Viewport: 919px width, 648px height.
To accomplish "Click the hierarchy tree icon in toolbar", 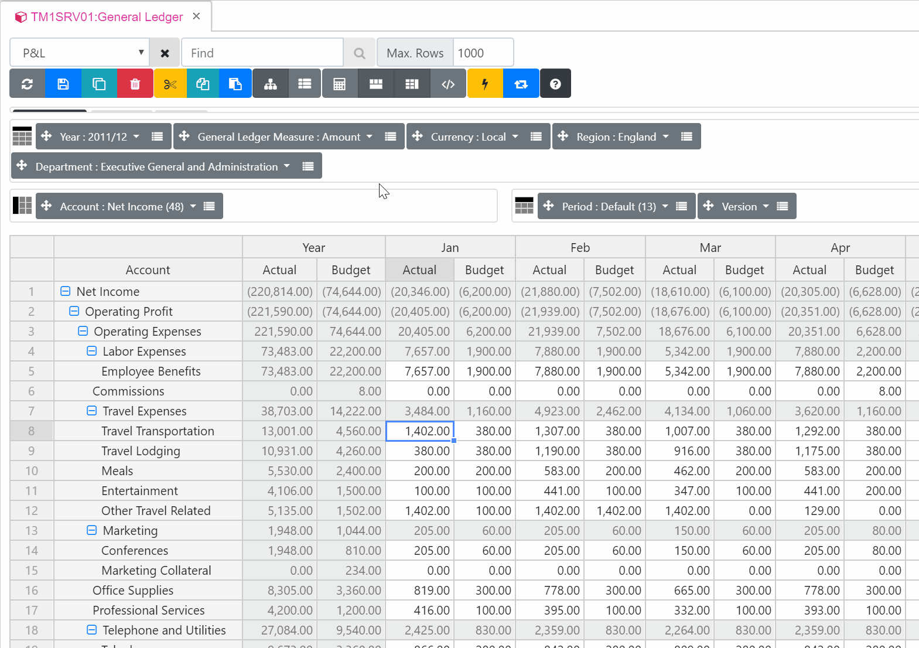I will [x=271, y=84].
